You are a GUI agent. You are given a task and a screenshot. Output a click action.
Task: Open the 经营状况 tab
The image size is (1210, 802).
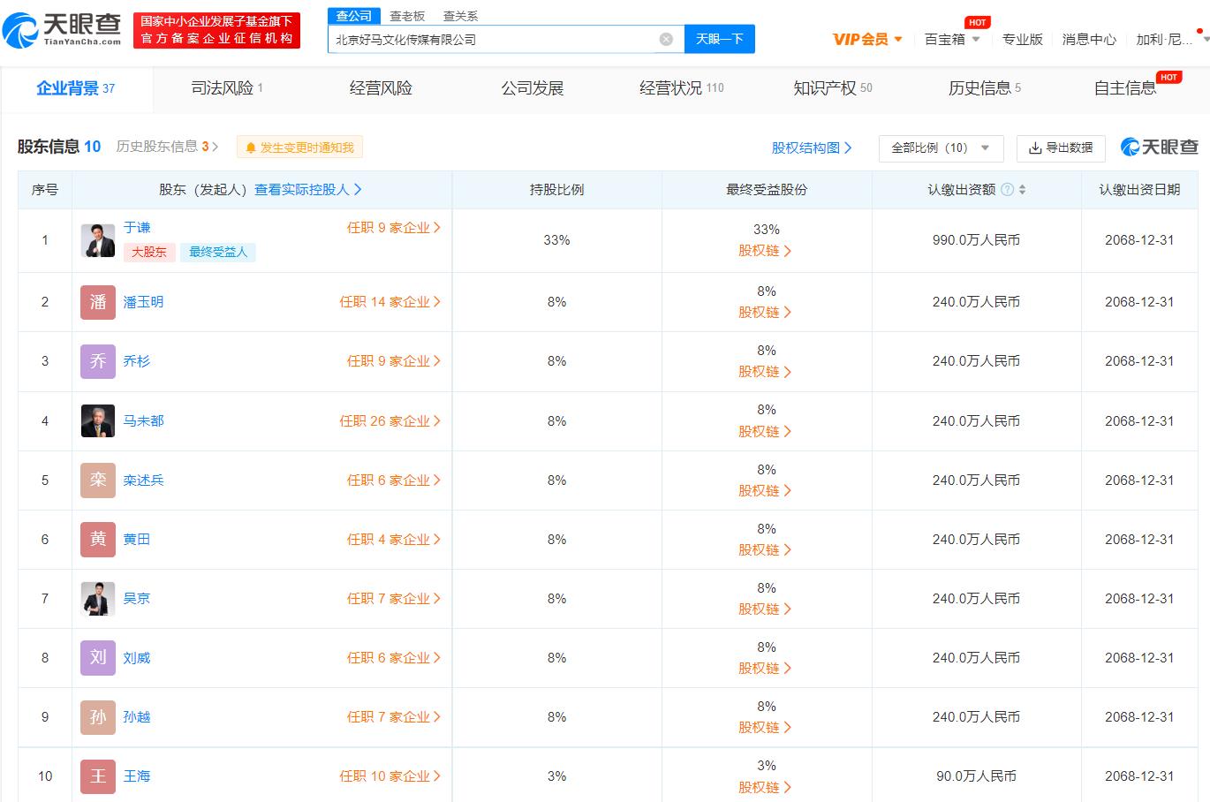pyautogui.click(x=682, y=88)
